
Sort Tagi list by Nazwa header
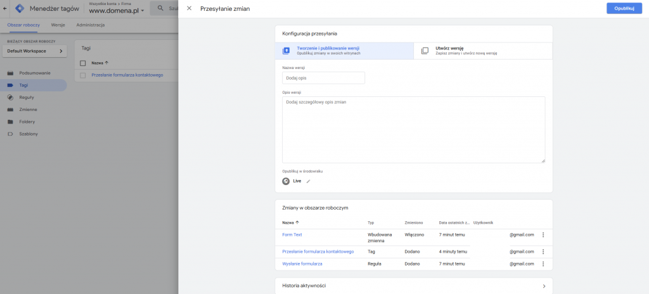pos(100,63)
